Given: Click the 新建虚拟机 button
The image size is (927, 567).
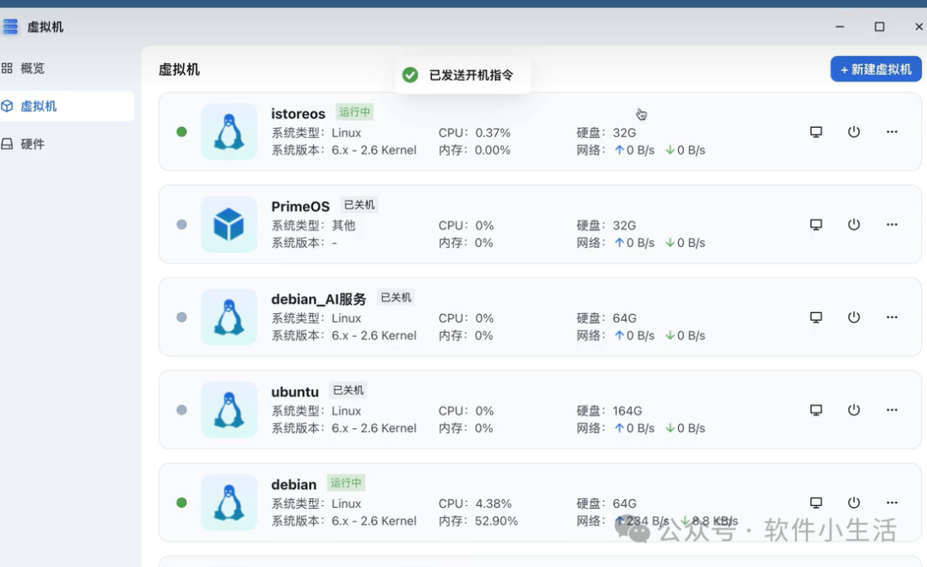Looking at the screenshot, I should pos(876,69).
